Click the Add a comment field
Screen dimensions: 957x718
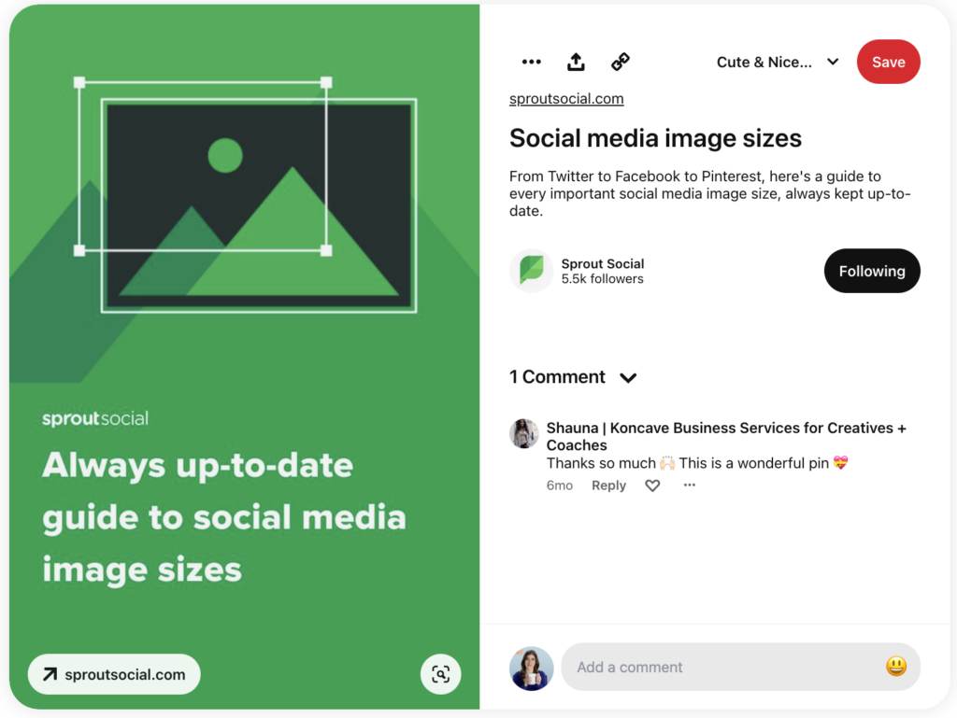[740, 667]
